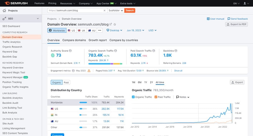
Task: Star the domain as favorite
Action: point(115,24)
